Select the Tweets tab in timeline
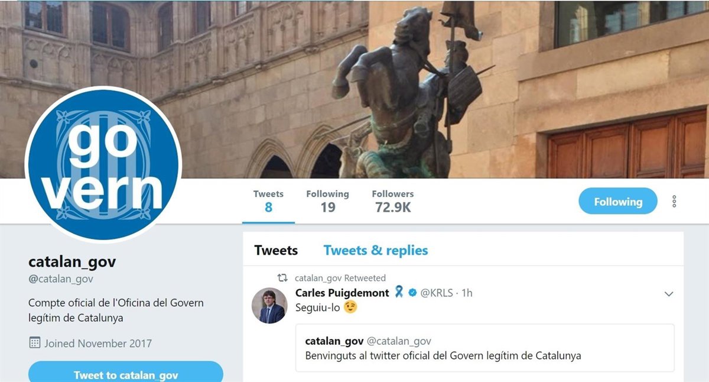709x382 pixels. point(276,251)
